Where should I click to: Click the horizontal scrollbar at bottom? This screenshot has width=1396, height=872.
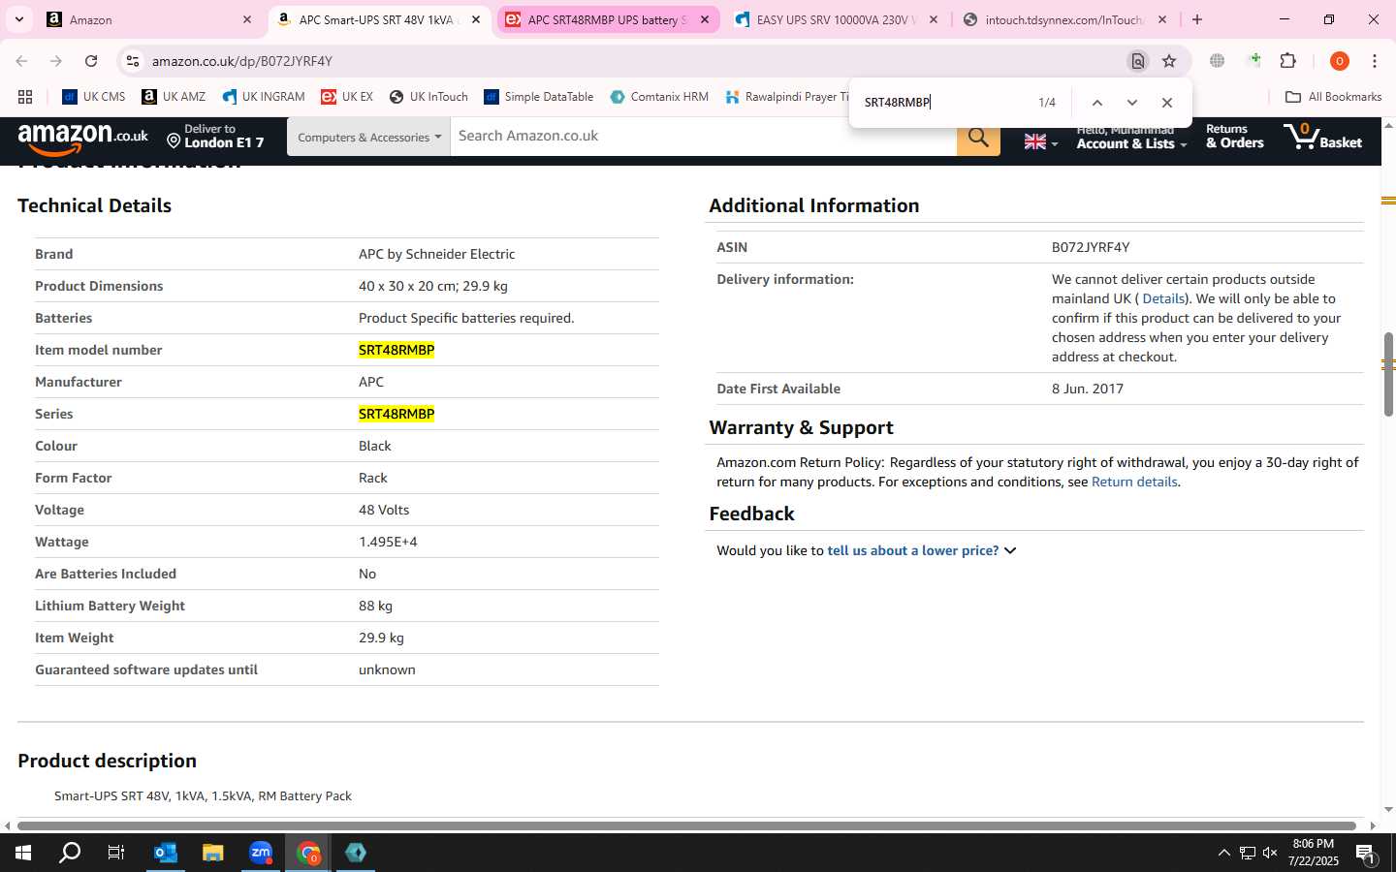click(686, 825)
